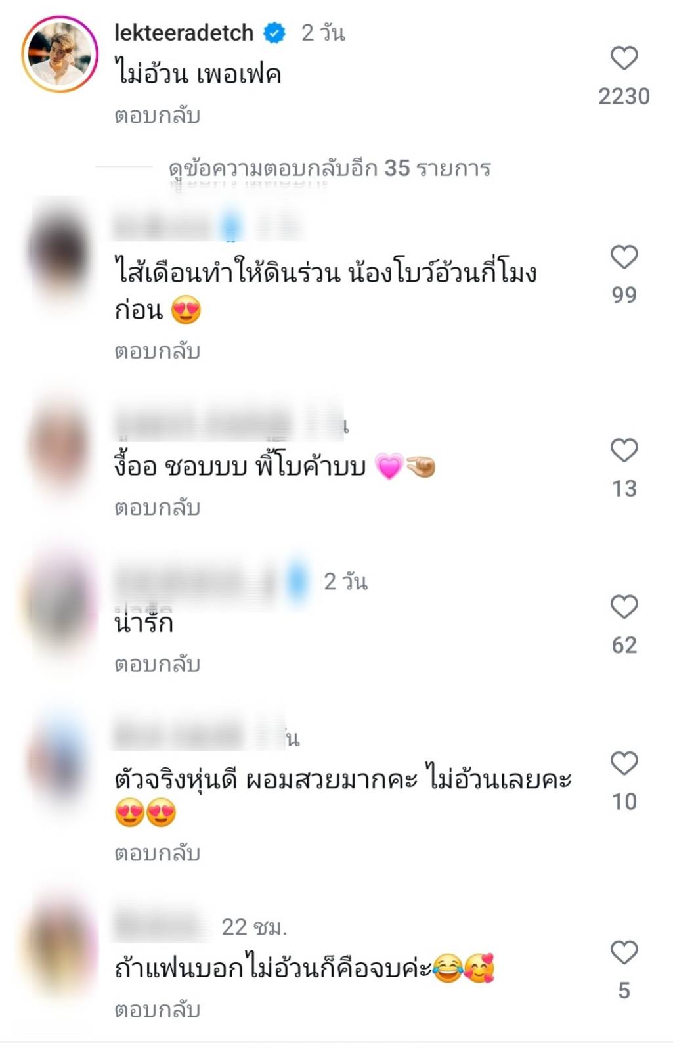Screen dimensions: 673x1049
Task: Like the comment with 99 likes
Action: (624, 256)
